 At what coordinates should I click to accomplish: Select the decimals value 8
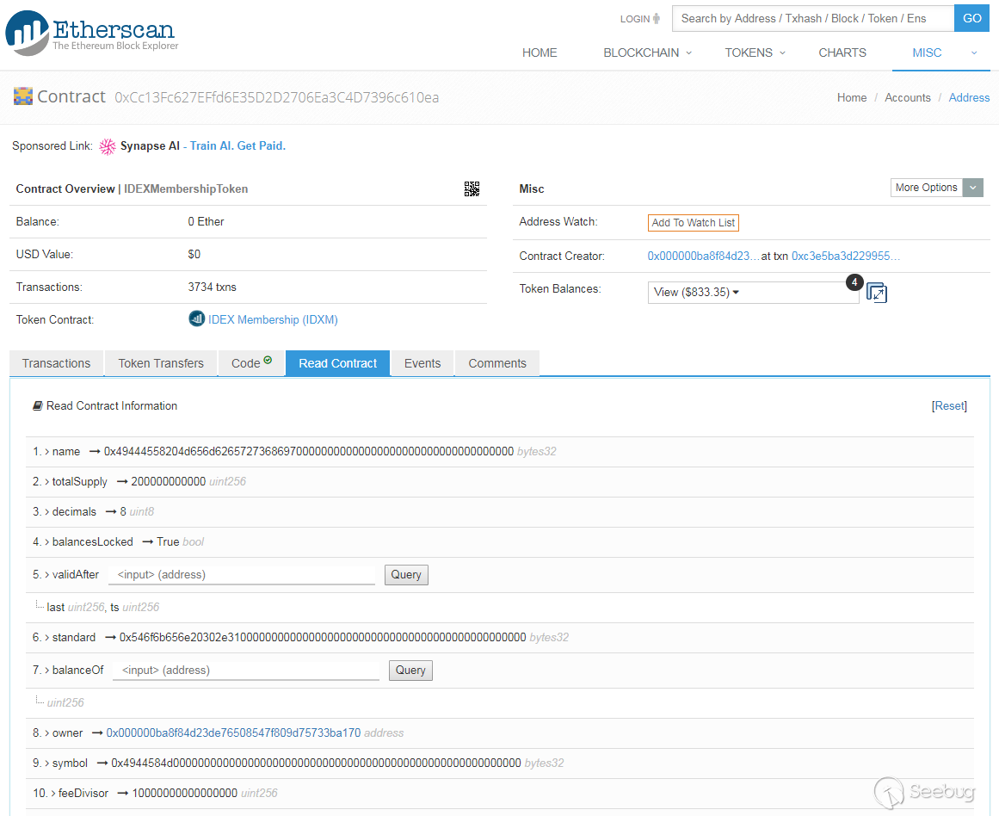point(123,512)
